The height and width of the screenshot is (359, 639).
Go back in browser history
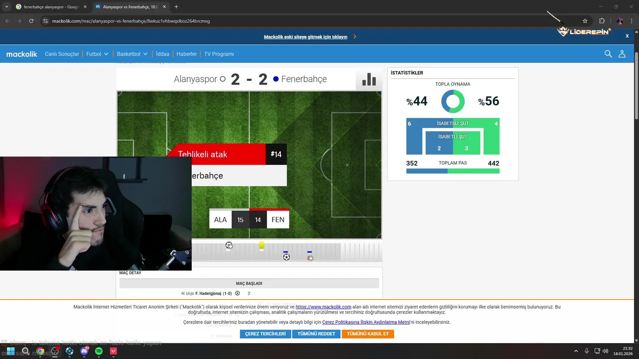pos(7,21)
